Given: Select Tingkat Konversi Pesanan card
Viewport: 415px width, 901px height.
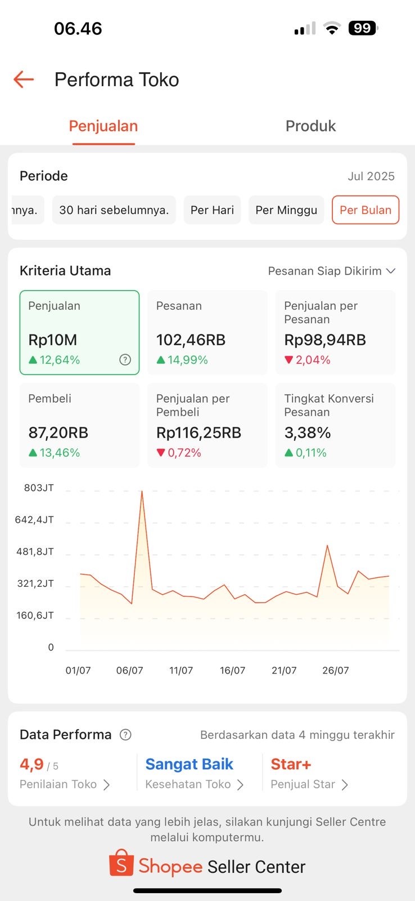Looking at the screenshot, I should coord(335,425).
